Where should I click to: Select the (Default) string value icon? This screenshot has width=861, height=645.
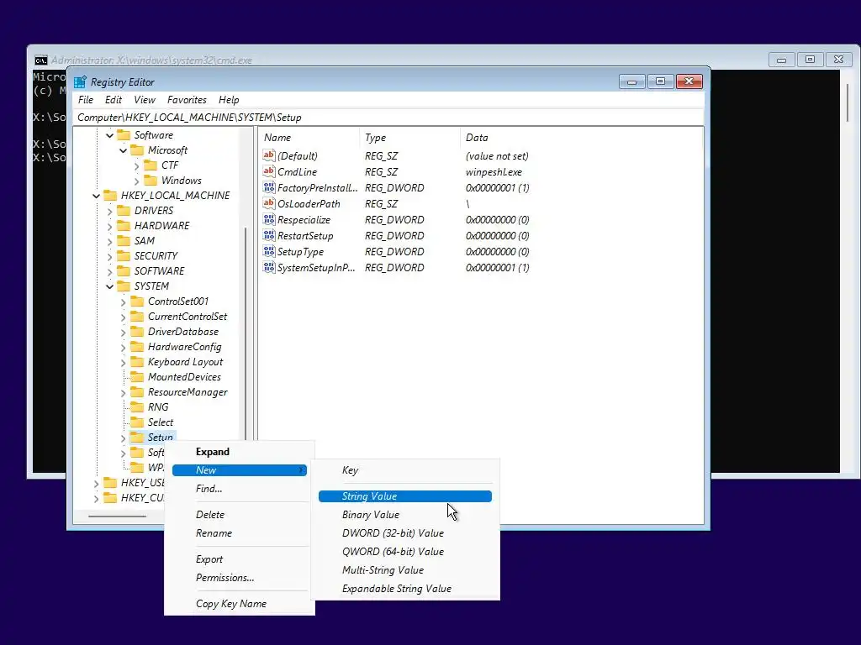coord(268,155)
